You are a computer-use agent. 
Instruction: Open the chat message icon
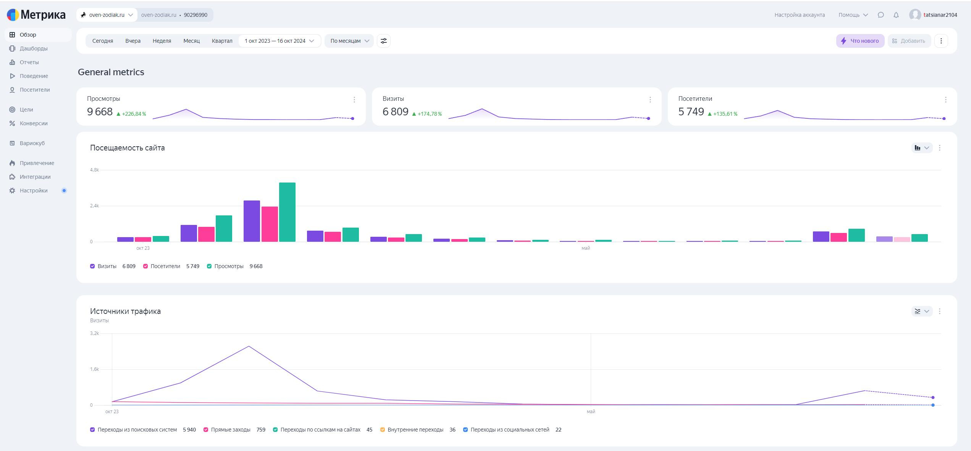(881, 15)
